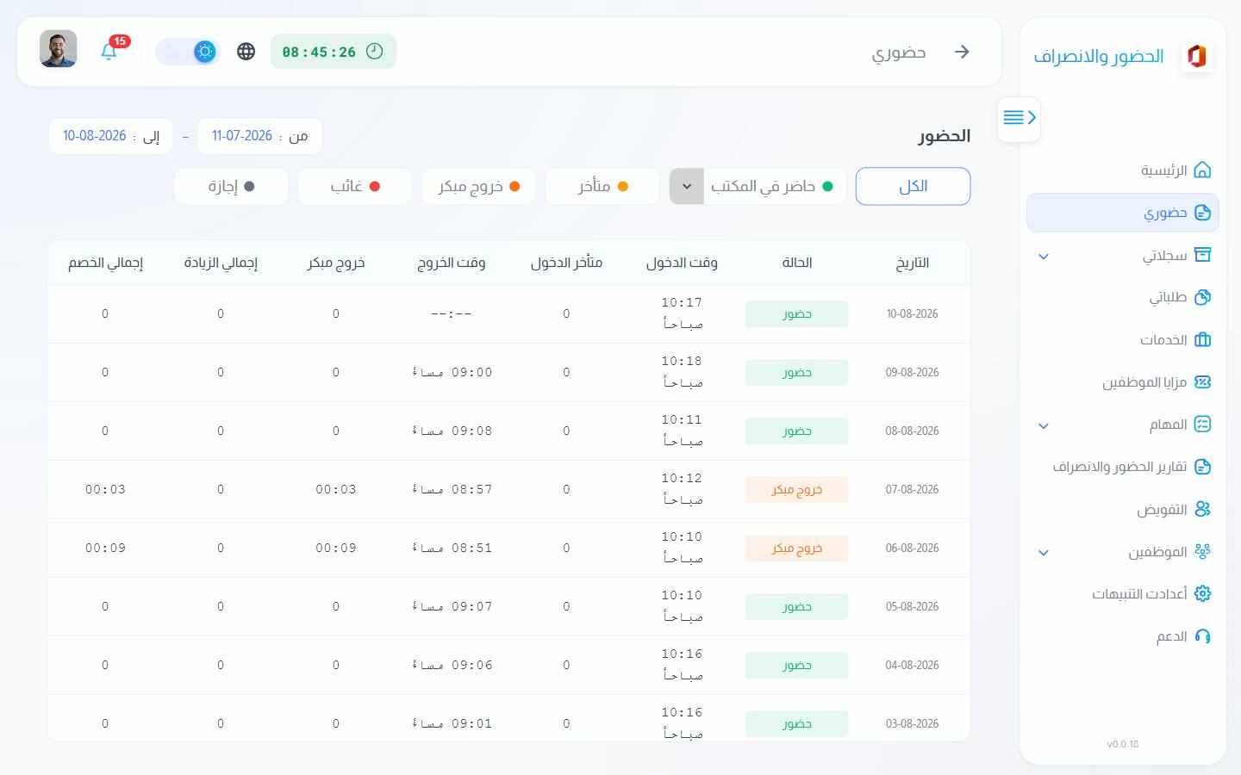Expand the المهام submenu chevron
Viewport: 1241px width, 775px height.
click(x=1044, y=425)
